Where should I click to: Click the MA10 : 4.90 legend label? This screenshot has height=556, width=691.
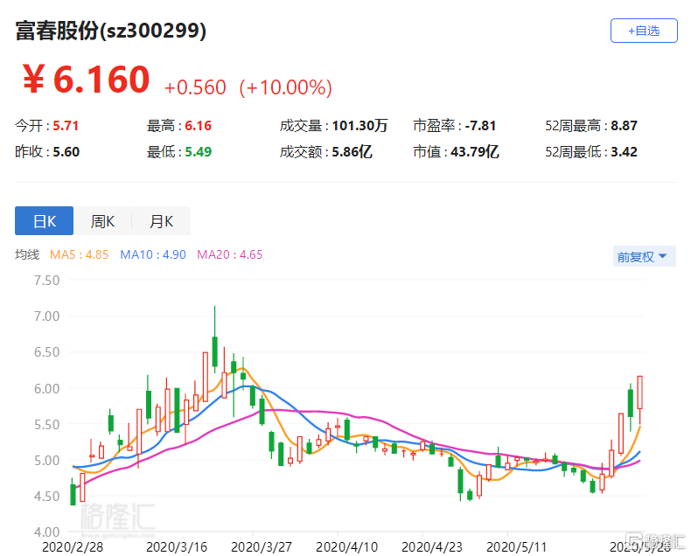pyautogui.click(x=153, y=254)
